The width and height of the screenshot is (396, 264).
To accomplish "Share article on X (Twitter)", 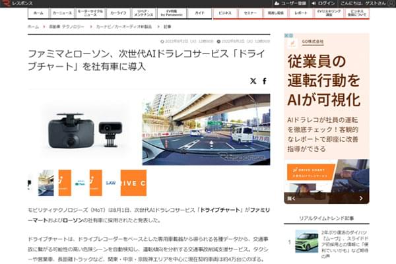I will 253,81.
